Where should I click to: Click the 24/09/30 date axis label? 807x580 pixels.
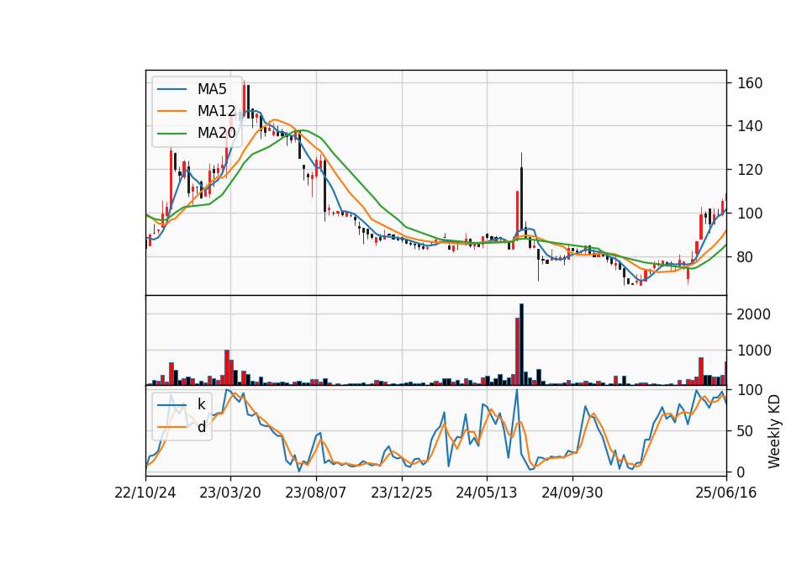[x=572, y=493]
